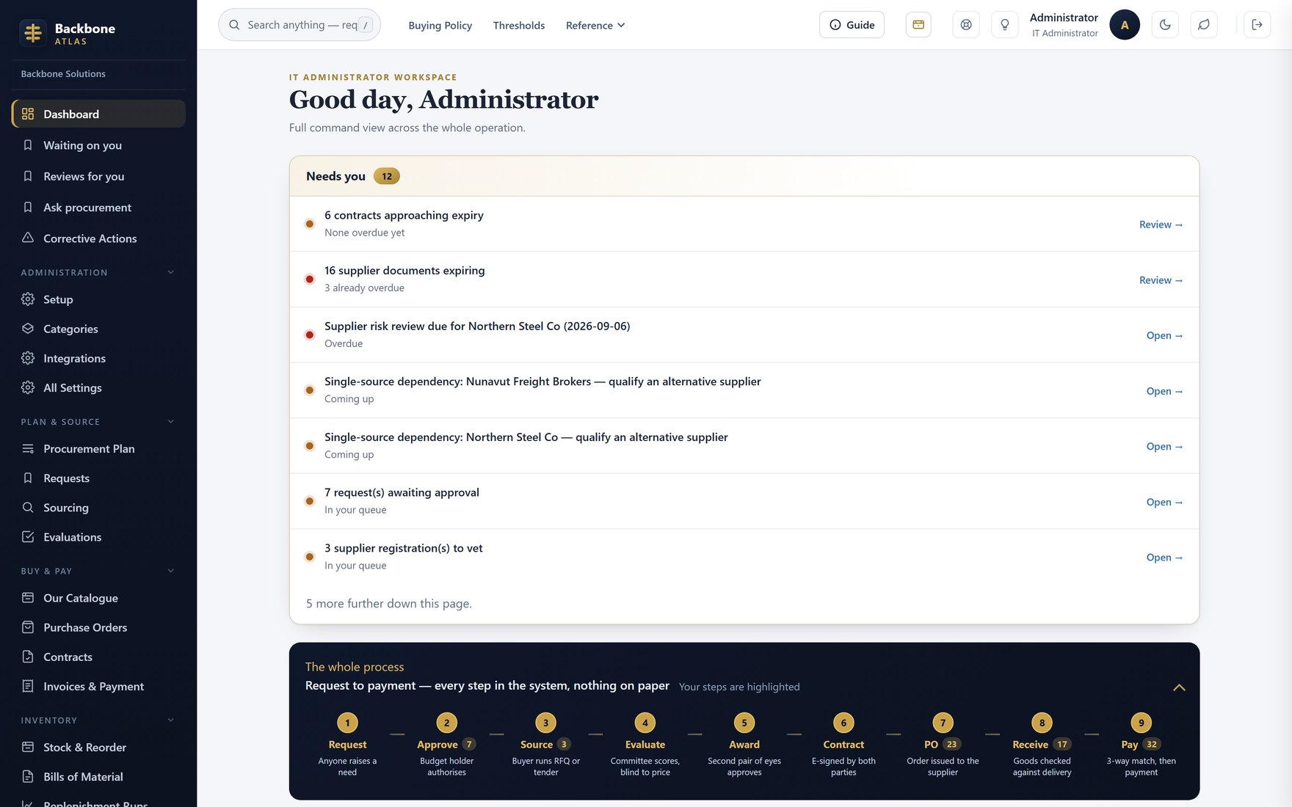
Task: Select process step 2 Approve
Action: (446, 744)
